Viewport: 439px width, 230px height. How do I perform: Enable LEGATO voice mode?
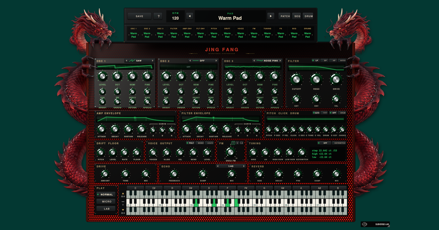coord(210,143)
